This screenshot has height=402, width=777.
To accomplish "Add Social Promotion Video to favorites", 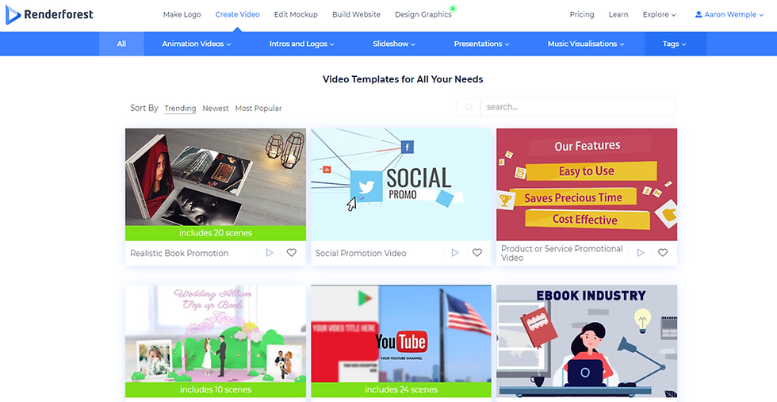I will tap(477, 253).
